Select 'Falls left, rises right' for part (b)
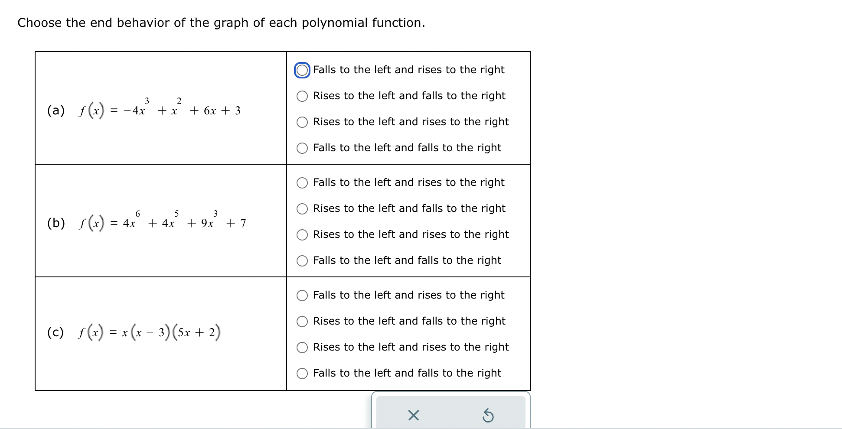The height and width of the screenshot is (429, 842). click(x=302, y=183)
